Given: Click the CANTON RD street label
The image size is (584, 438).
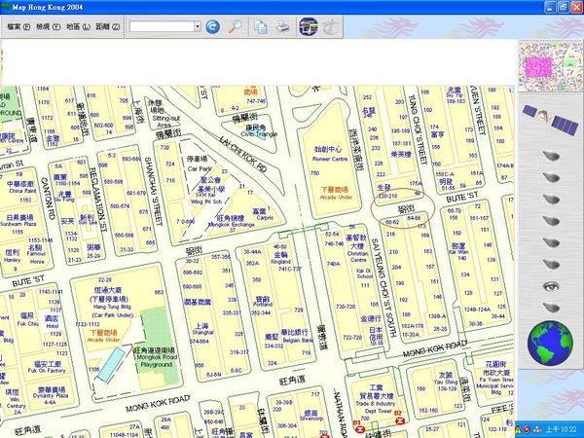Looking at the screenshot, I should (x=48, y=199).
